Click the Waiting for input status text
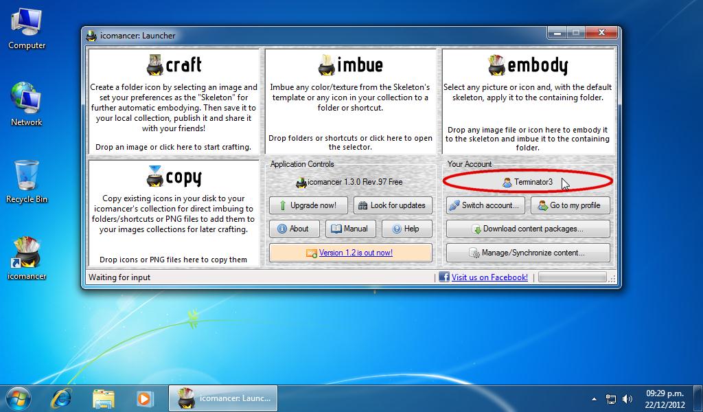Viewport: 703px width, 412px height. 119,277
